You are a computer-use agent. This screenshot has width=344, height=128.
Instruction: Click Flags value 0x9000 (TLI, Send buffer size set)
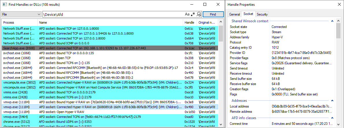pos(295,94)
